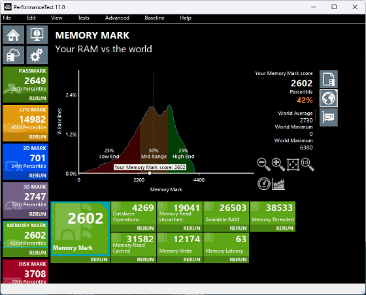Screen dimensions: 366x295
Task: Open the cloud server baseline manager icon
Action: tap(13, 55)
